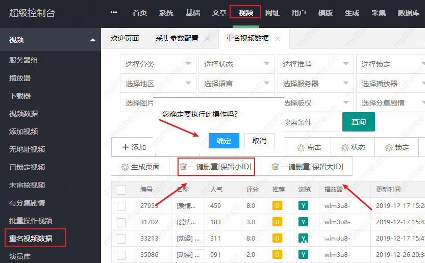This screenshot has width=425, height=263.
Task: Confirm the dialog with 确定 button
Action: point(223,141)
